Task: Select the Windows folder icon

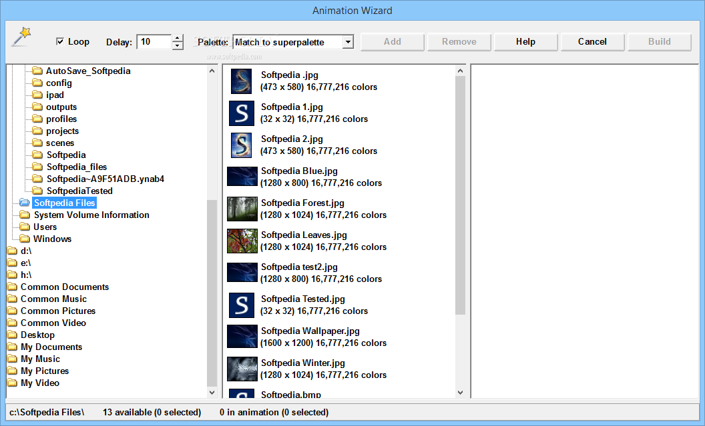Action: [25, 239]
